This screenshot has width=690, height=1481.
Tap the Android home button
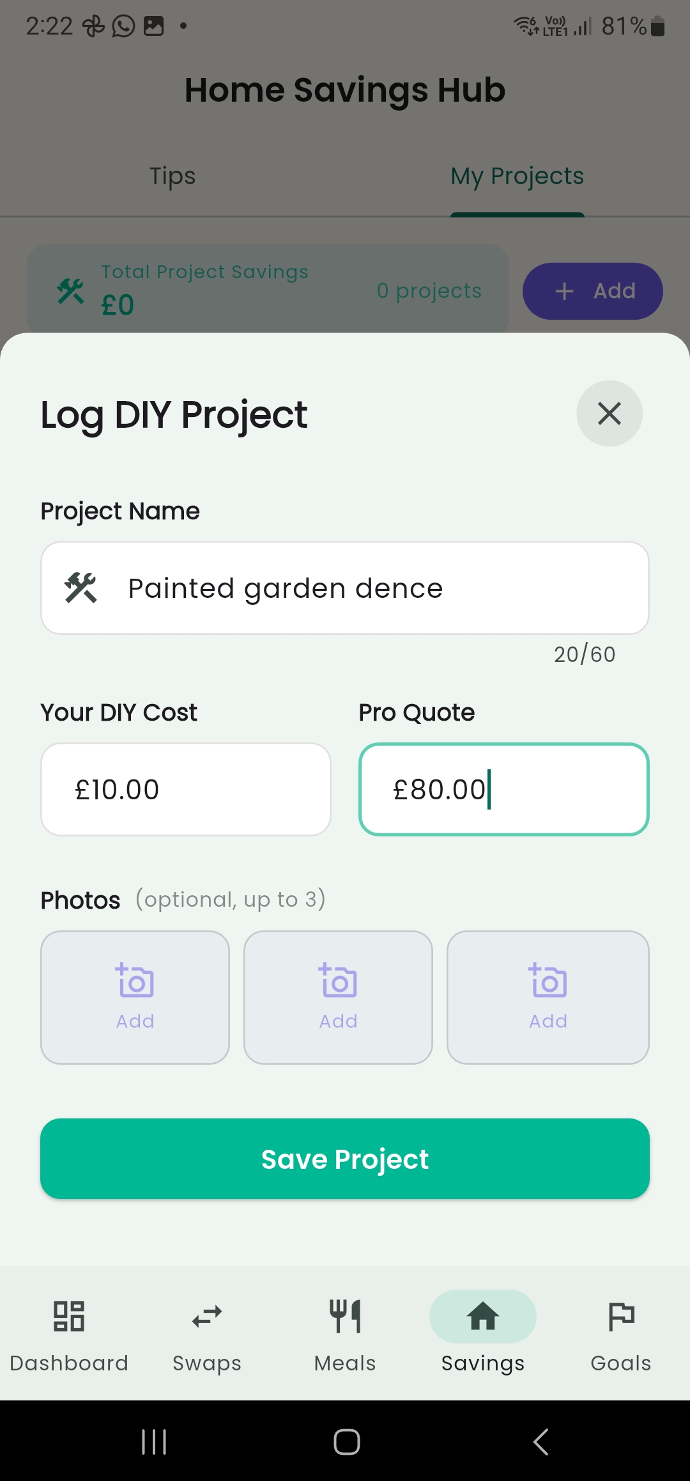point(346,1442)
